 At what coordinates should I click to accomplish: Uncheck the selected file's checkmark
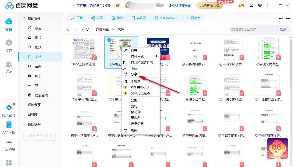[x=109, y=40]
